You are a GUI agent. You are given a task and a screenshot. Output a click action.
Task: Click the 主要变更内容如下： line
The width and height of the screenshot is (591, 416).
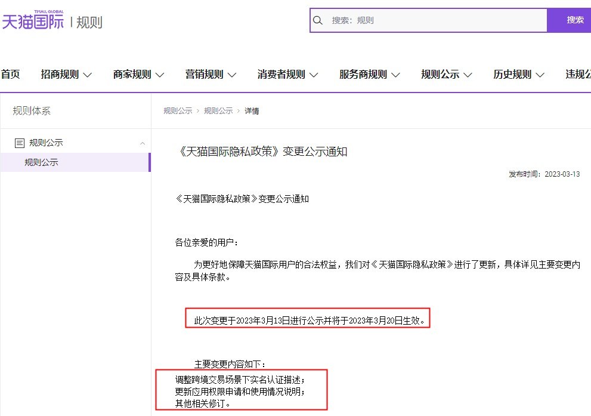pyautogui.click(x=230, y=364)
